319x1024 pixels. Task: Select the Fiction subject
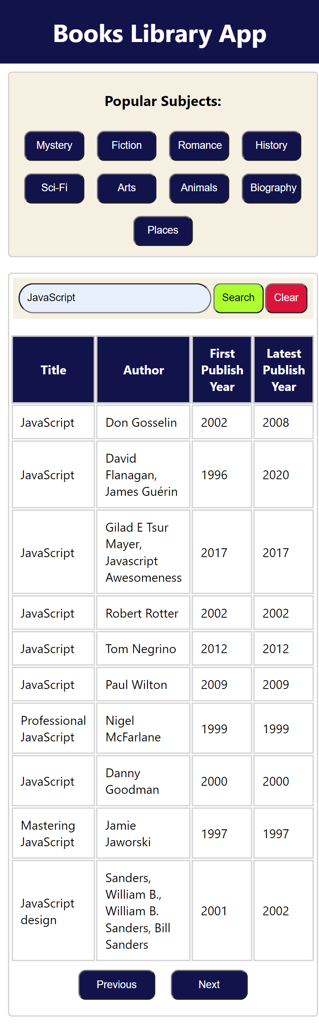point(126,146)
